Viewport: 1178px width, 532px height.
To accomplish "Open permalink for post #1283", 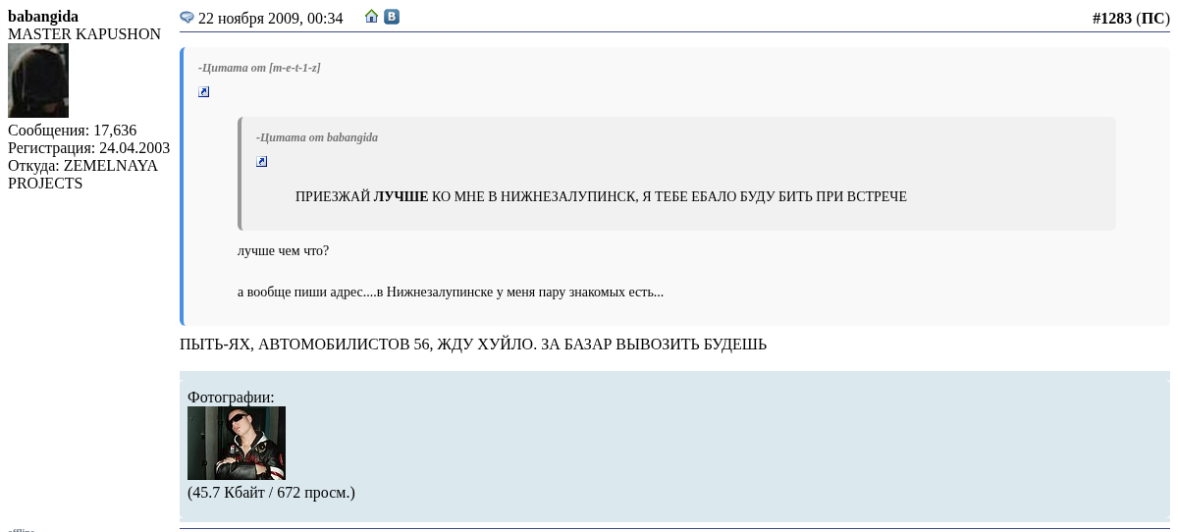I will tap(1111, 18).
